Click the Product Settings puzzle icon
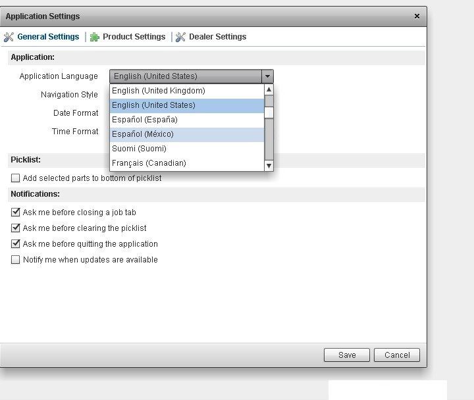 (95, 37)
